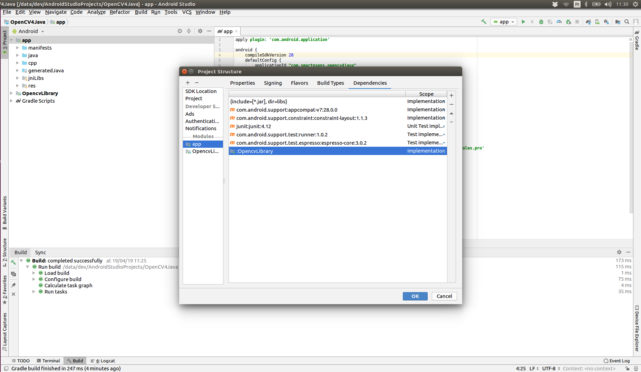Expand the Run tasks node
The height and width of the screenshot is (372, 641).
click(x=34, y=292)
